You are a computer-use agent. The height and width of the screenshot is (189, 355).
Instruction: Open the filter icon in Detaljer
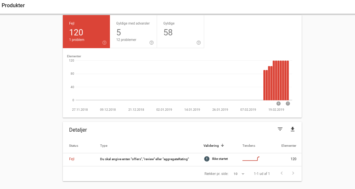[x=280, y=129]
